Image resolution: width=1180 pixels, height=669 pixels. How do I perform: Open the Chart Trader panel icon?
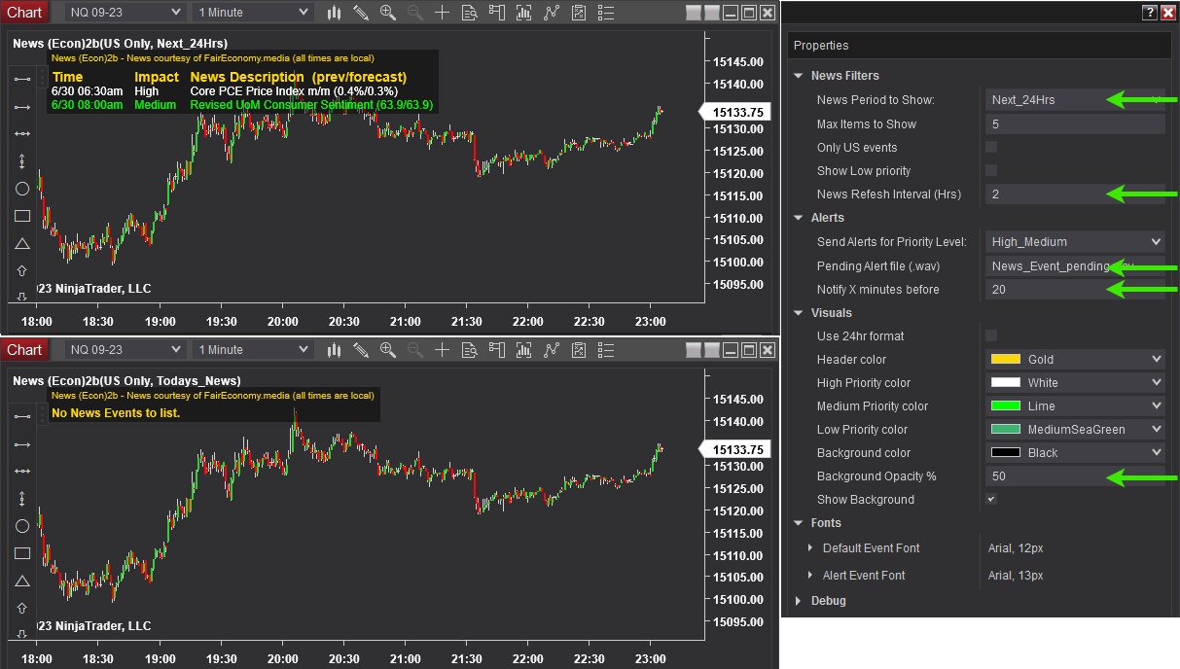click(497, 13)
